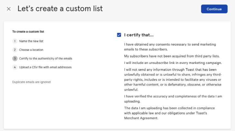Open "Upload a CSV file with email addresses" step
Viewport: 235px width, 131px height.
pyautogui.click(x=45, y=67)
